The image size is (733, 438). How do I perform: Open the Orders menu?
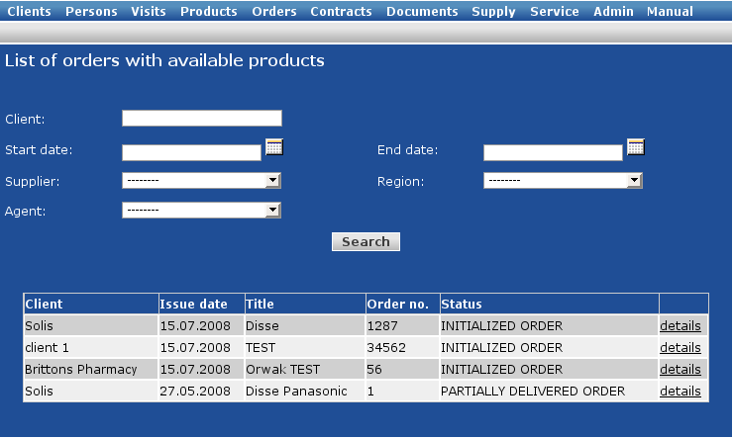pyautogui.click(x=274, y=11)
